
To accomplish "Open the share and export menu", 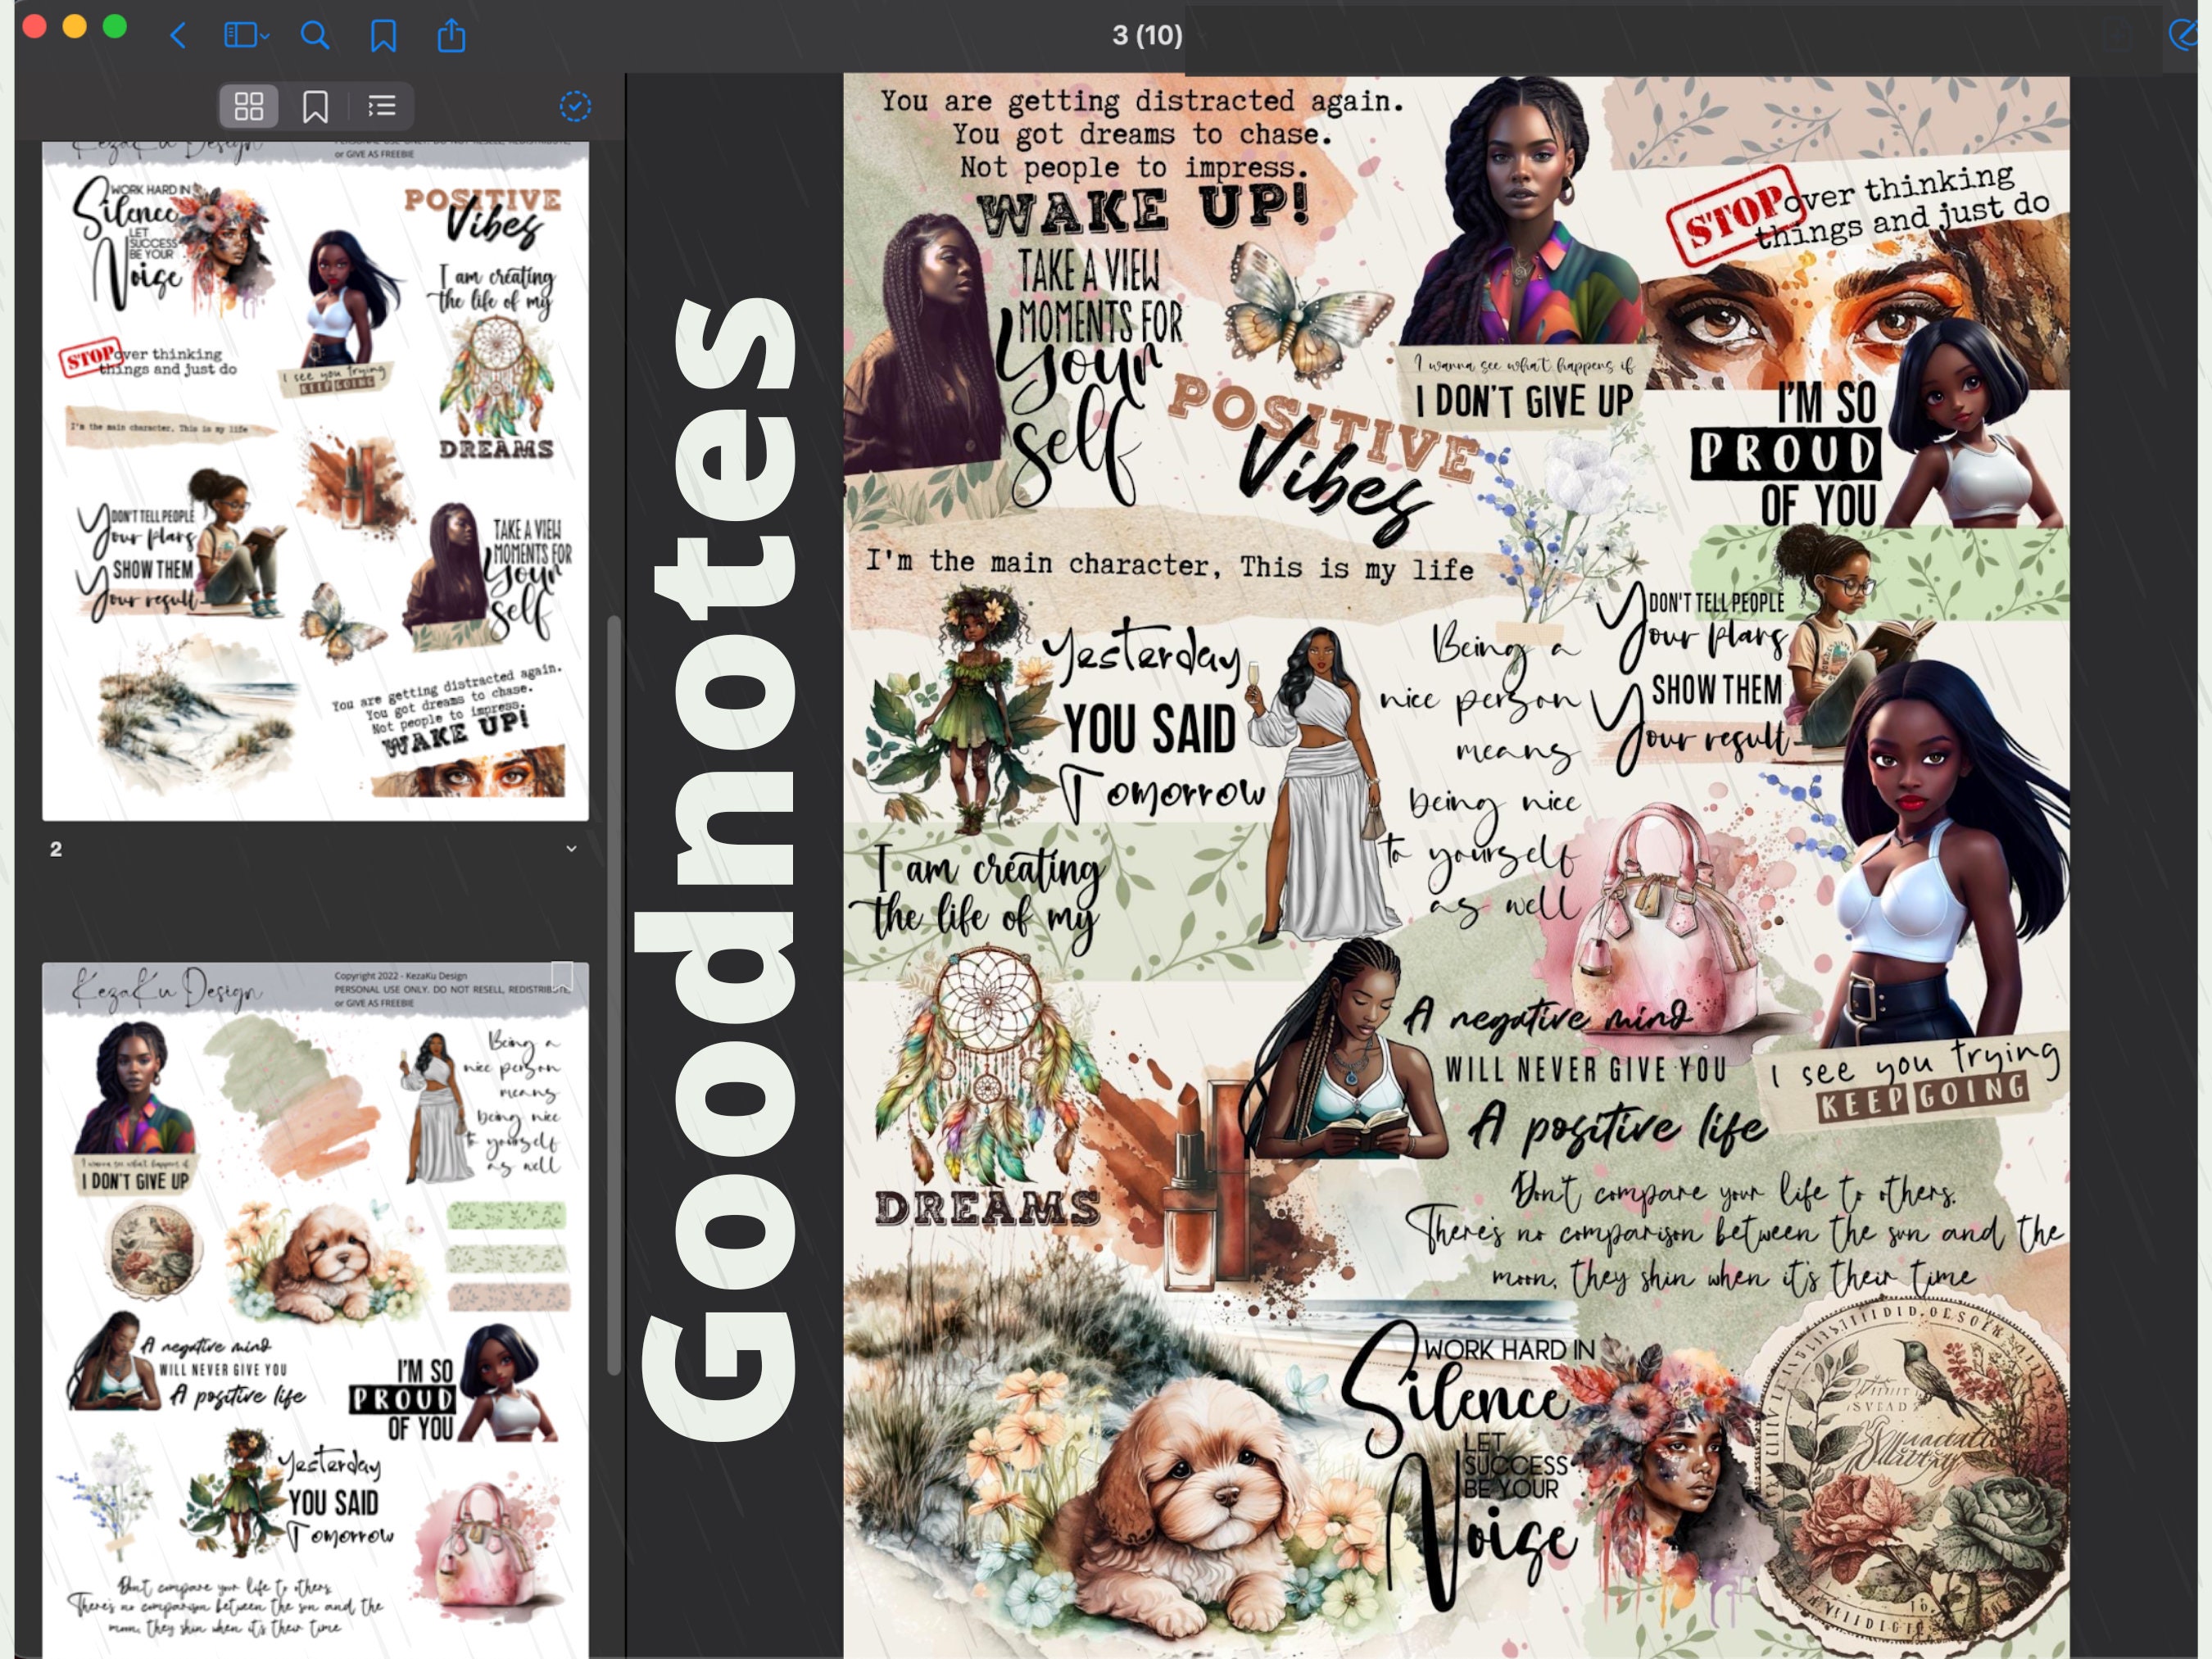I will tap(452, 35).
